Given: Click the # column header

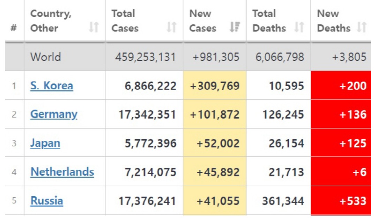Looking at the screenshot, I should coord(14,28).
